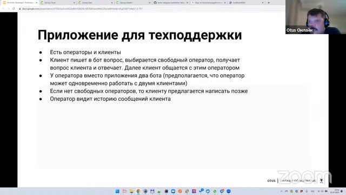Viewport: 346px width, 195px height.
Task: Close the localhost:8080 tab
Action: pos(263,3)
